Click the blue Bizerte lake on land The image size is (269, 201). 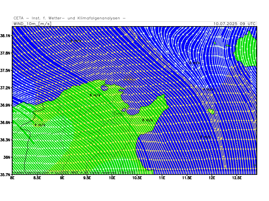tap(105, 88)
